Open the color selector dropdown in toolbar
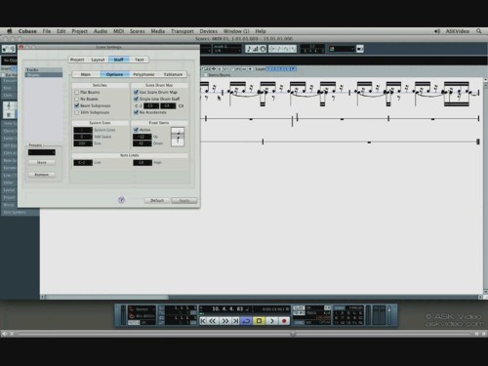488x366 pixels. click(x=342, y=49)
